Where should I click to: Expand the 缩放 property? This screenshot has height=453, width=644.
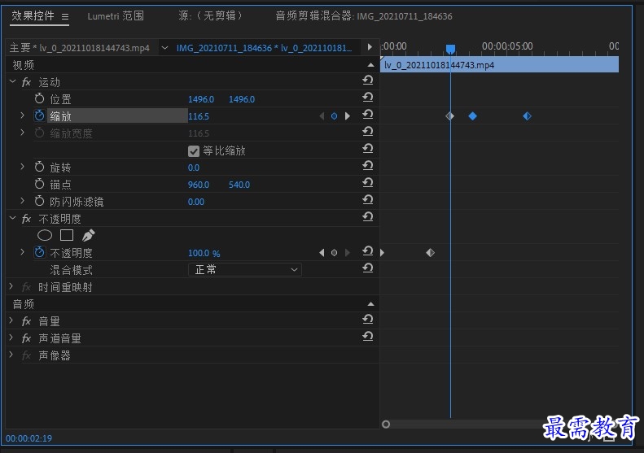click(23, 115)
